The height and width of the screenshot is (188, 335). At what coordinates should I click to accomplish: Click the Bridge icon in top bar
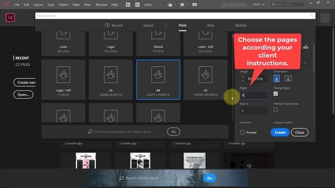(x=128, y=5)
